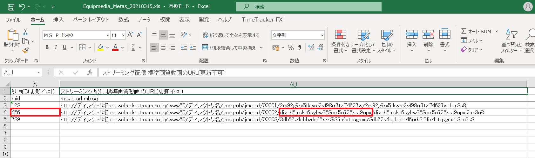
Task: Increase decimal places
Action: tap(311, 48)
